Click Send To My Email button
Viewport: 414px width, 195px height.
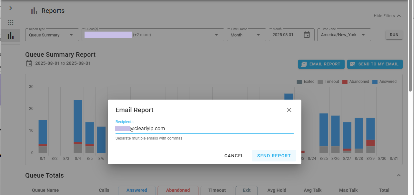coord(375,64)
